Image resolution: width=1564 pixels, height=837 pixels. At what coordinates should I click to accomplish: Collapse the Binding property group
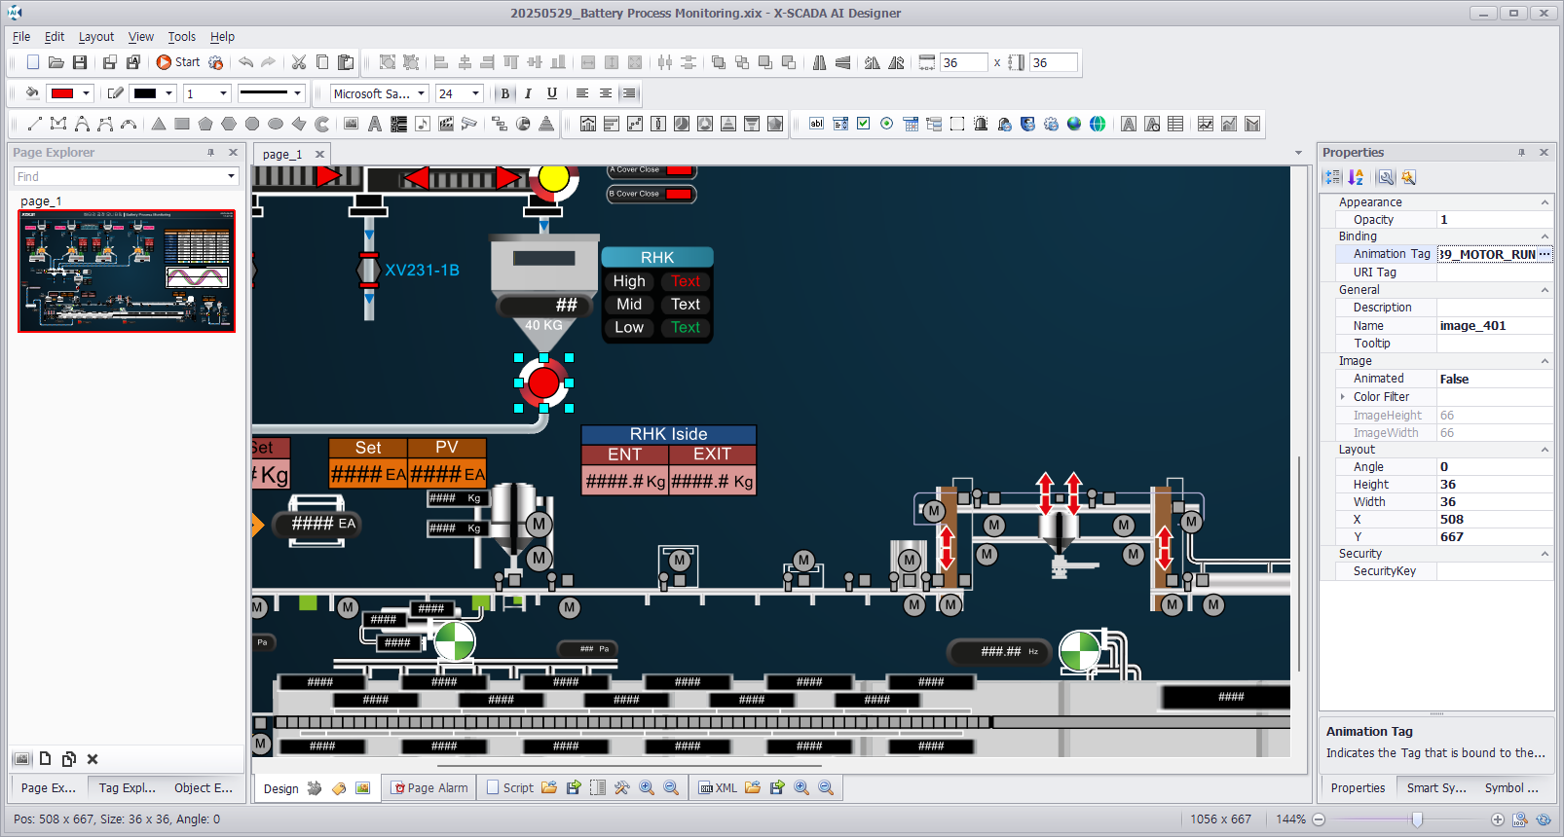[x=1545, y=237]
